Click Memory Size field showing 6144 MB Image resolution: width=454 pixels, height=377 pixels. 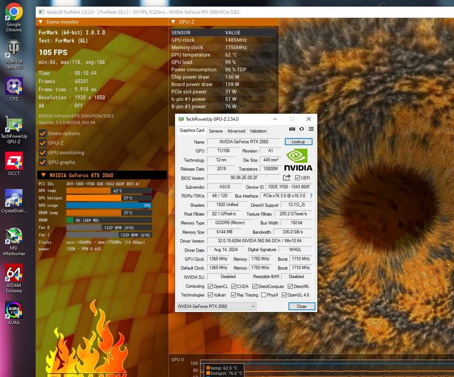tap(224, 232)
